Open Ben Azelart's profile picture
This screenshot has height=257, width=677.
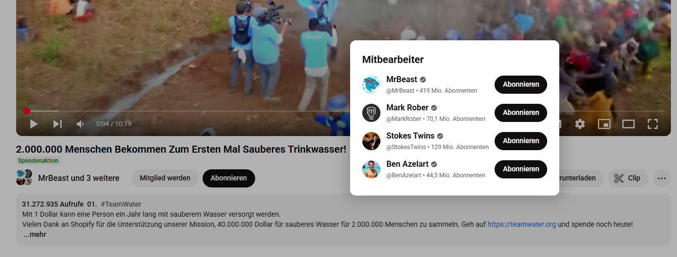[371, 169]
